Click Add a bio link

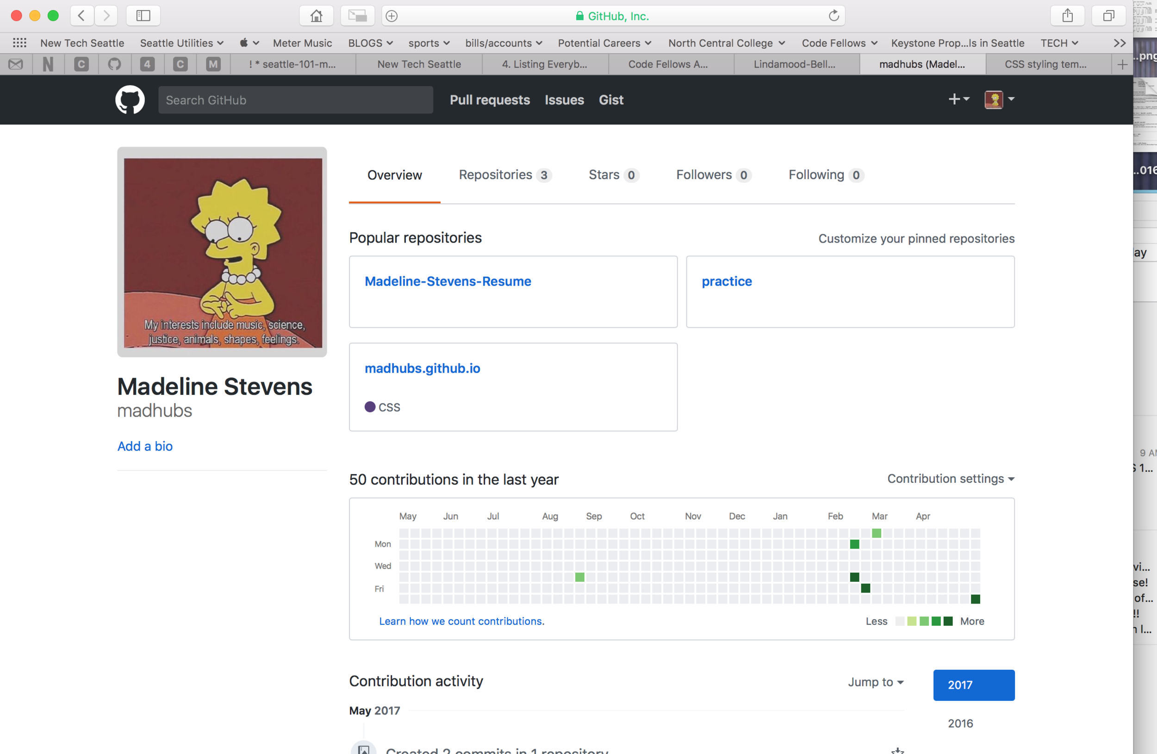[145, 446]
